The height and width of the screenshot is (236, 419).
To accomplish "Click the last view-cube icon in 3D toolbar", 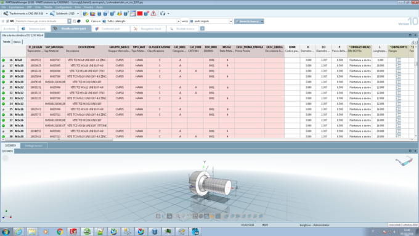I will (x=261, y=216).
